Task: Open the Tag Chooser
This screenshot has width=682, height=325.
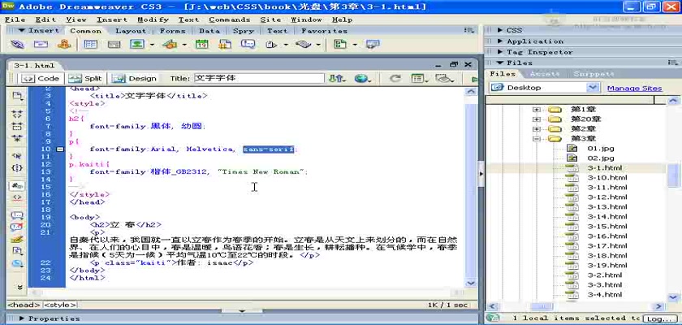Action: (373, 45)
